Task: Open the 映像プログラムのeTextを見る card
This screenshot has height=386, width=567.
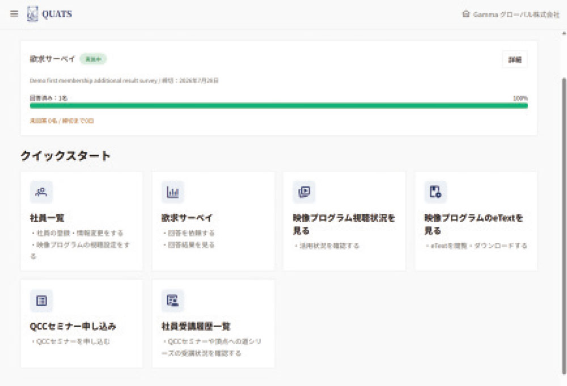Action: [x=476, y=221]
